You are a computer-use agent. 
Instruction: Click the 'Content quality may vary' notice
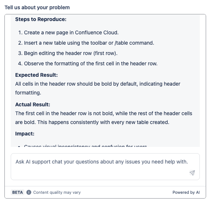(57, 192)
